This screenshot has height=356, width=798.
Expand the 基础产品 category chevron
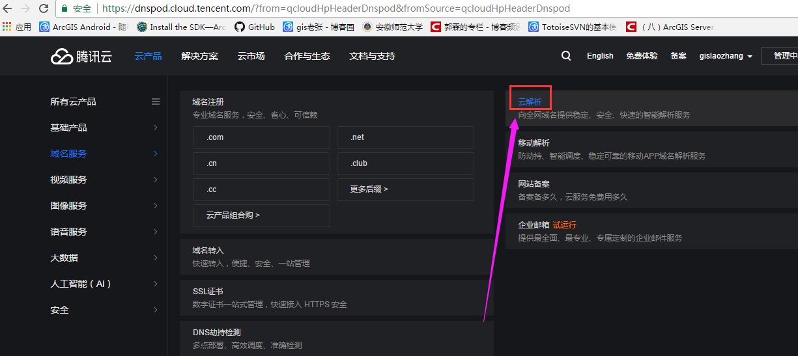(156, 128)
